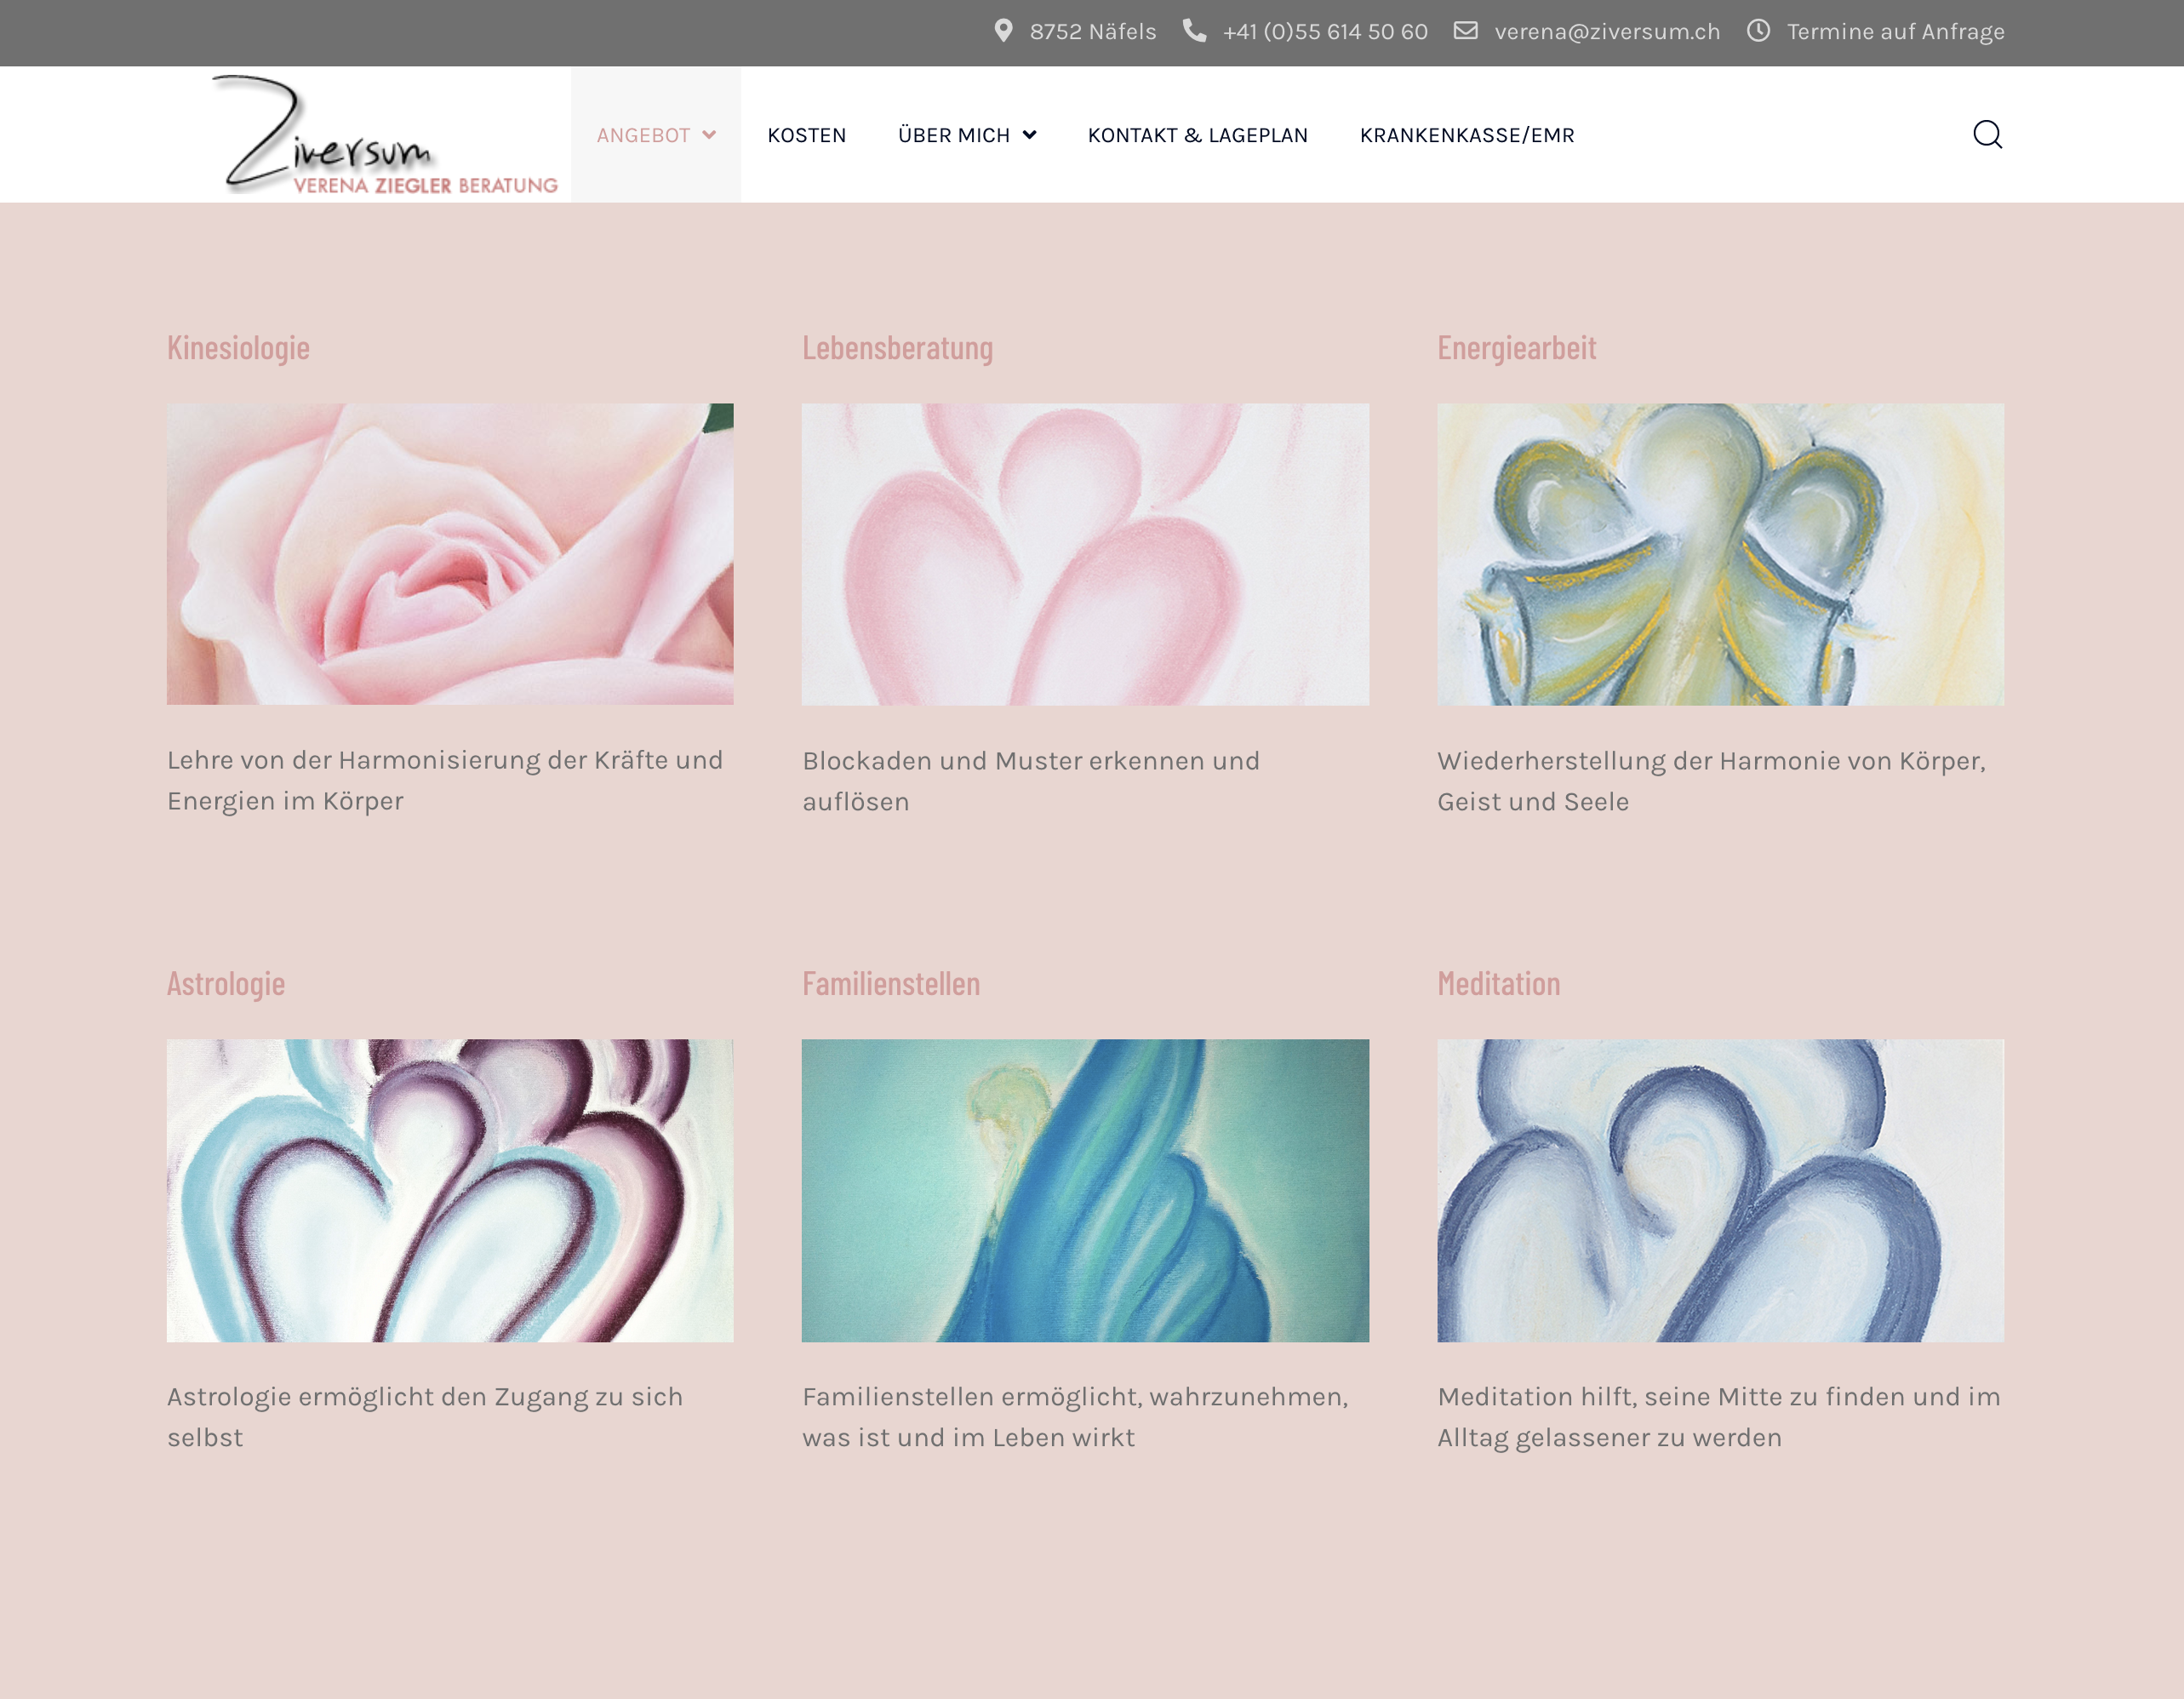
Task: Open the Astrologie heading link
Action: point(226,984)
